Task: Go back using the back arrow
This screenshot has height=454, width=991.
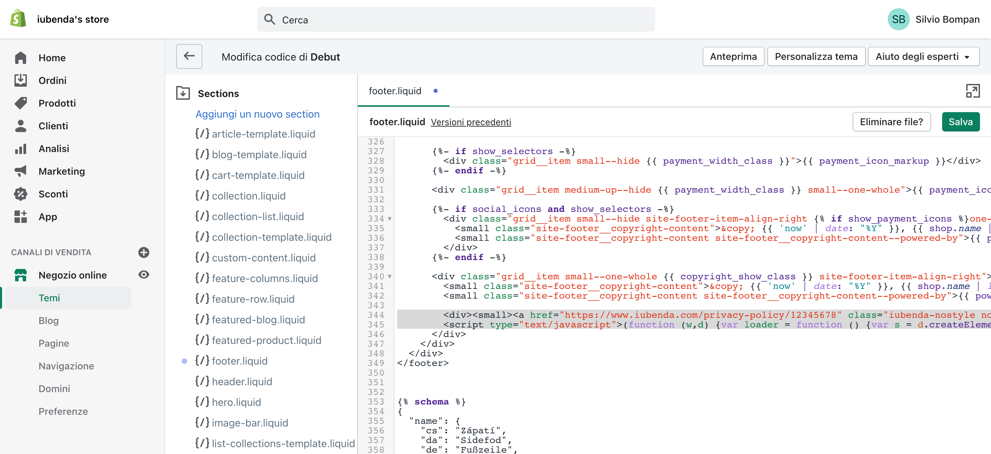Action: (189, 56)
